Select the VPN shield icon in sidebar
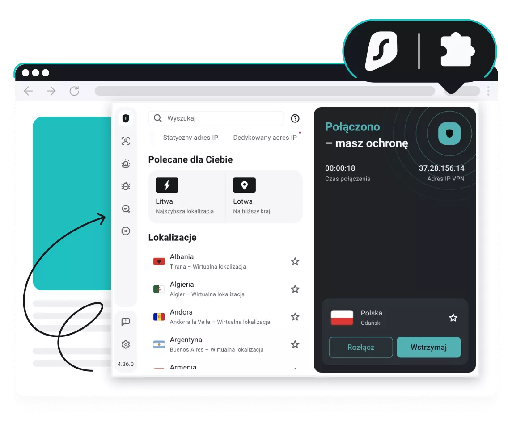Viewport: 508px width, 428px height. point(126,118)
